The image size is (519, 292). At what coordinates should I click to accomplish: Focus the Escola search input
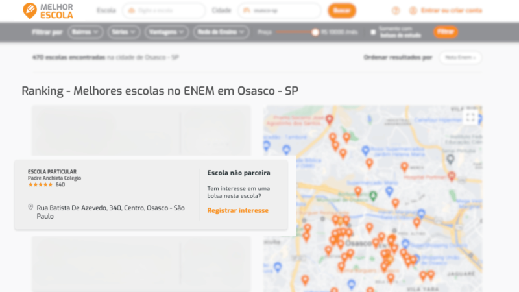164,10
